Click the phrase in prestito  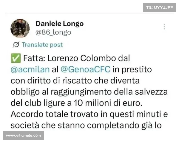click(x=132, y=69)
